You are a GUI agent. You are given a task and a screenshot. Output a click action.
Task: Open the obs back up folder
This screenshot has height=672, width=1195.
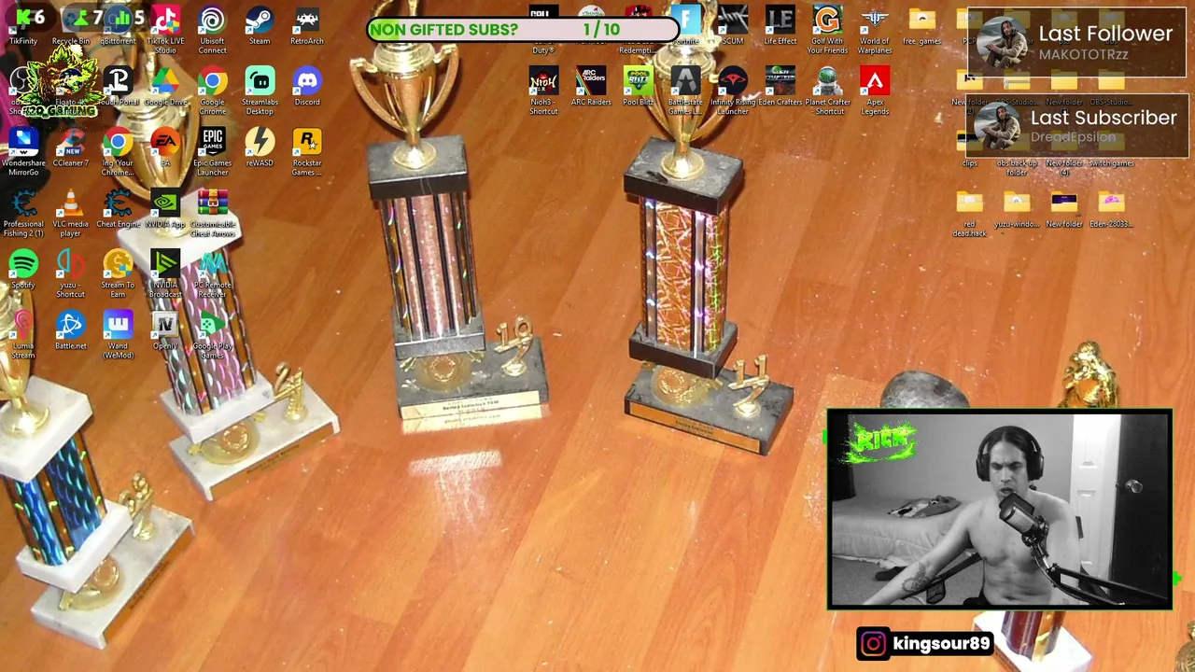click(1017, 151)
